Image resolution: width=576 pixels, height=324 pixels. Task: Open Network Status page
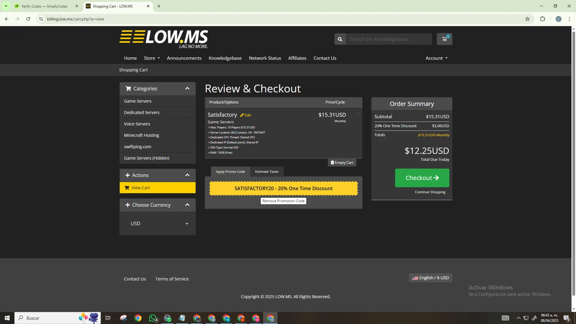click(x=265, y=58)
